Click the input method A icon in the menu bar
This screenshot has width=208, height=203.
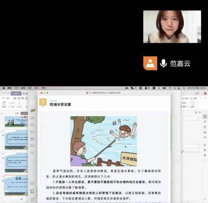click(154, 88)
